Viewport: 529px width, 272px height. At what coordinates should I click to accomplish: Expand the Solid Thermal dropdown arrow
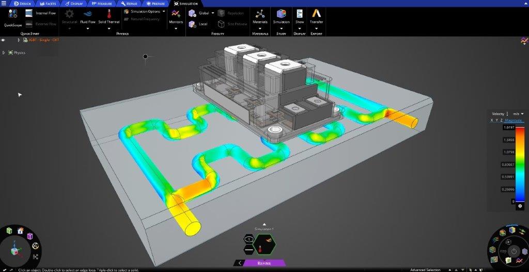(109, 29)
